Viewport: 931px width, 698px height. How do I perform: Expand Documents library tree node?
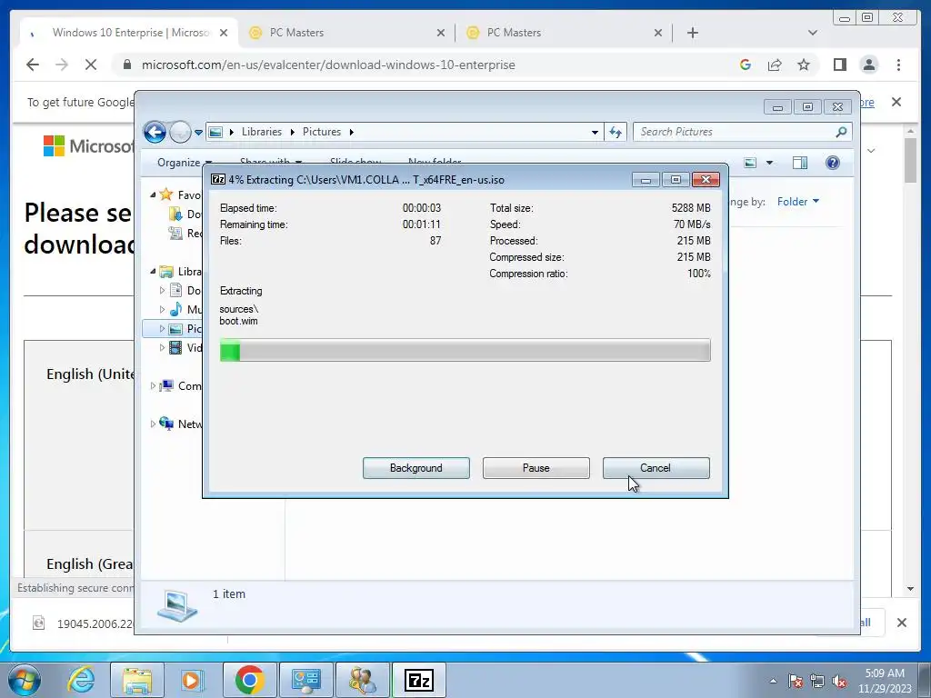pyautogui.click(x=162, y=290)
